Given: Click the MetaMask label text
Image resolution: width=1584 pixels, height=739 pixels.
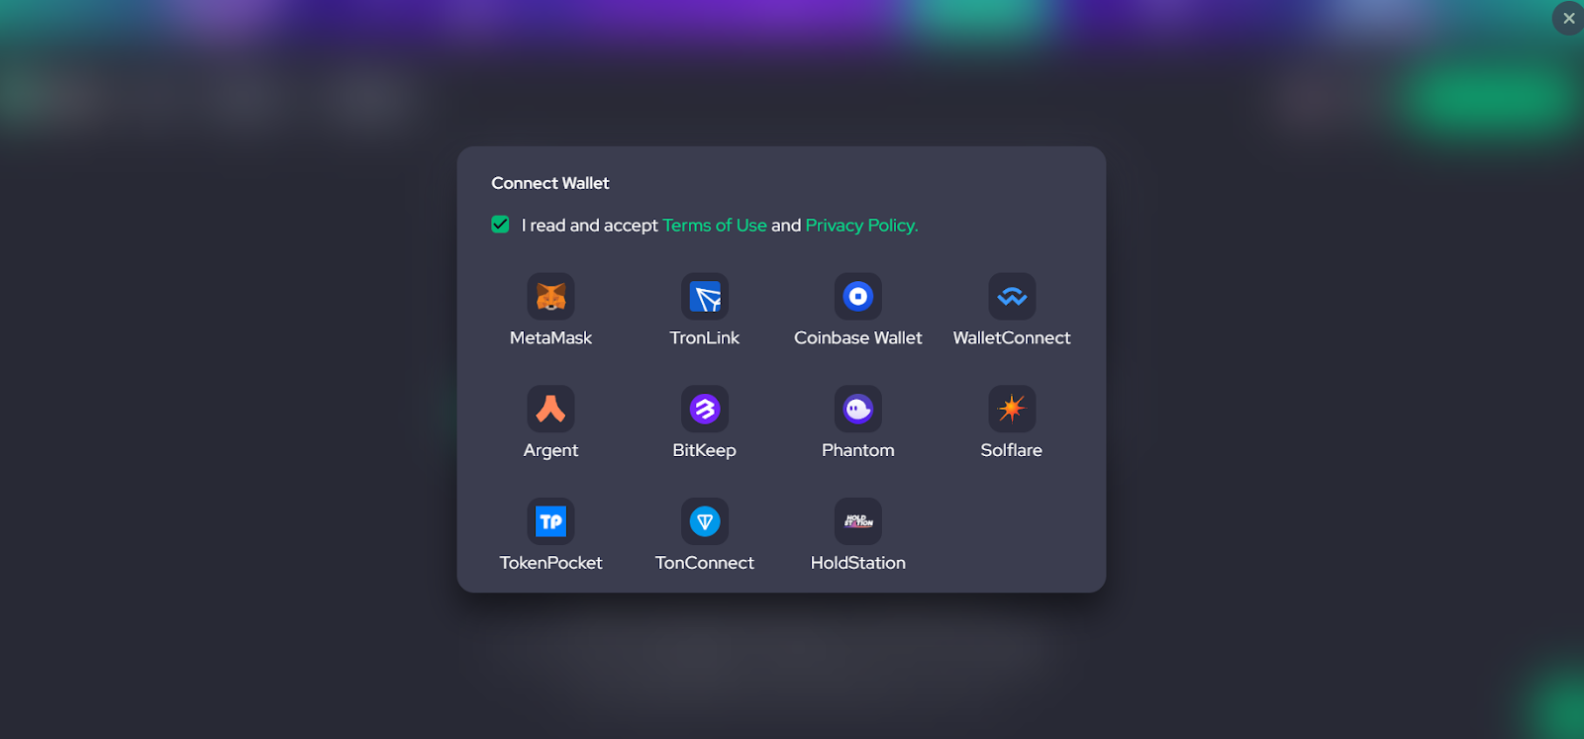Looking at the screenshot, I should point(550,338).
